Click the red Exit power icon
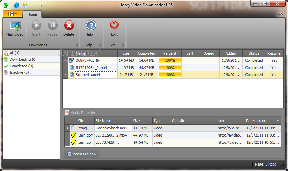The width and height of the screenshot is (288, 171). coord(114,25)
